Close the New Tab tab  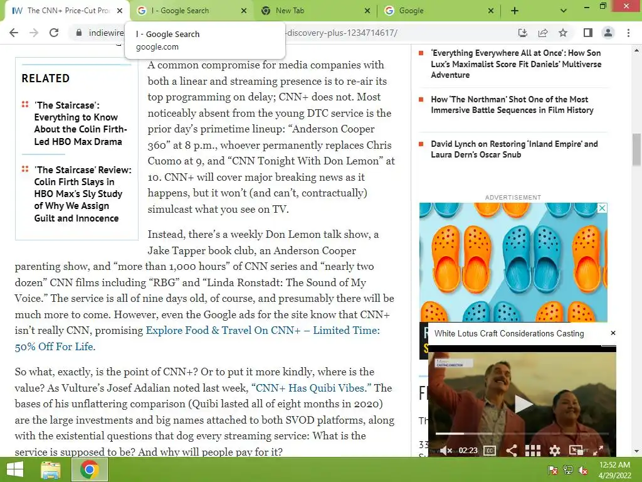[367, 11]
